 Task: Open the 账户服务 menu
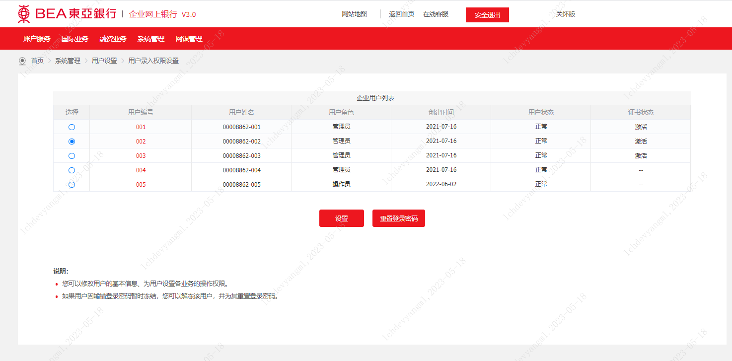(37, 39)
